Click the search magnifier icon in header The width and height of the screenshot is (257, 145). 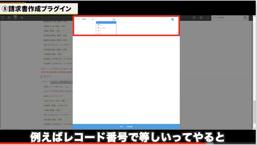point(245,18)
